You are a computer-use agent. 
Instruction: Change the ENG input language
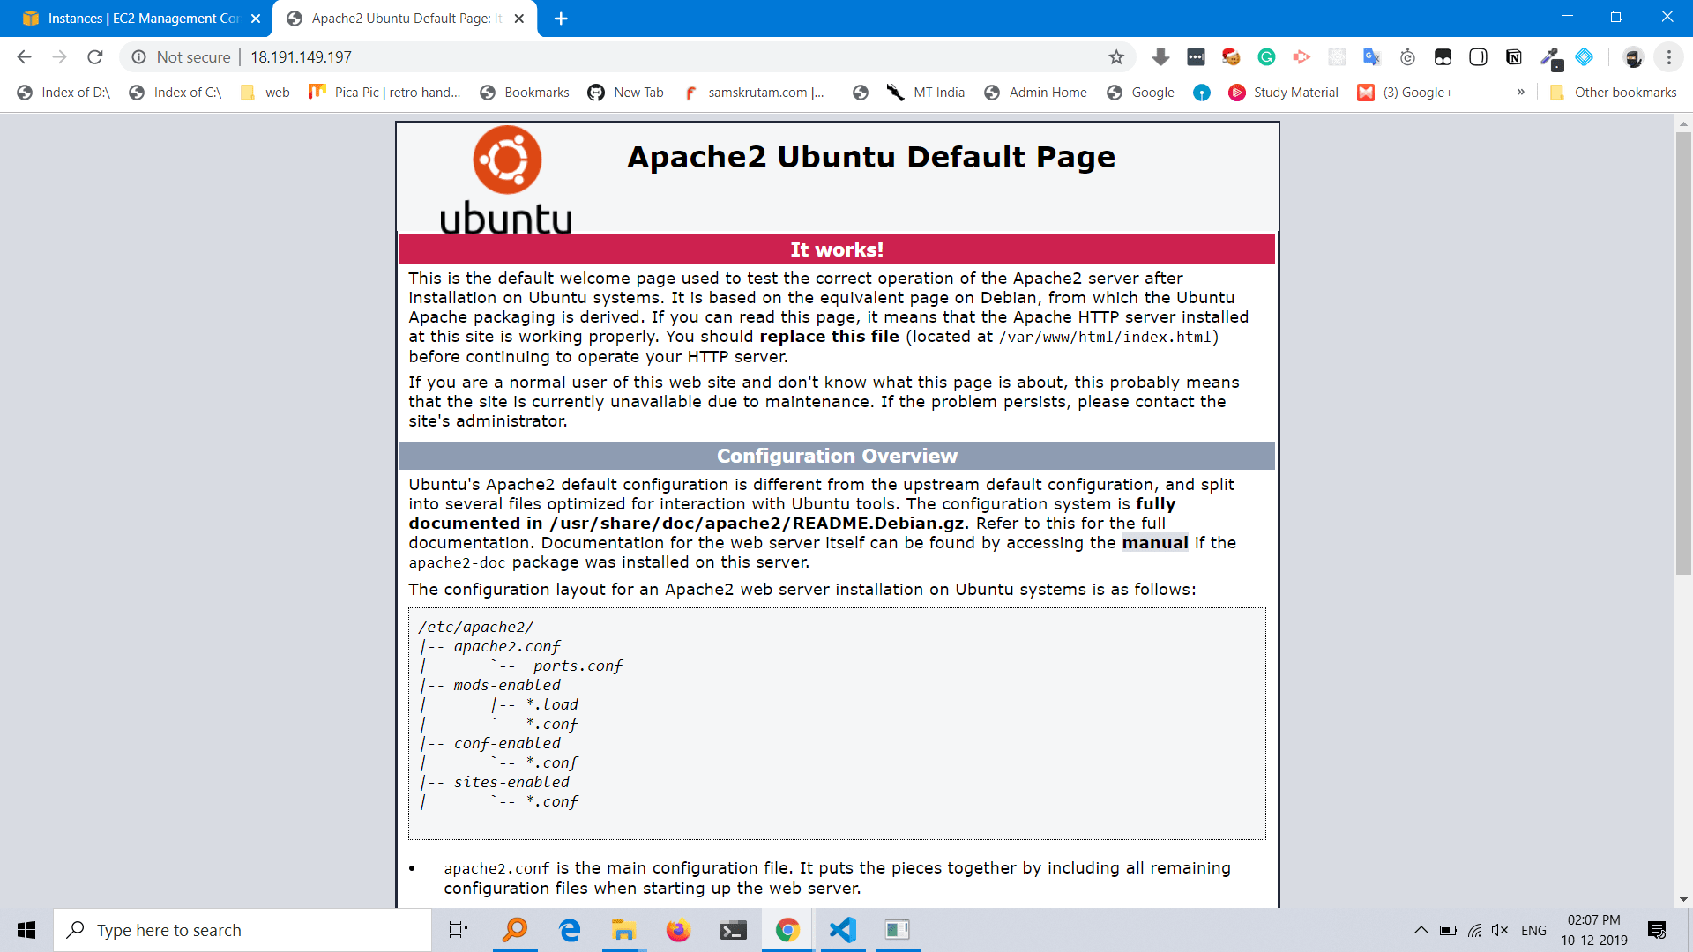[x=1533, y=930]
